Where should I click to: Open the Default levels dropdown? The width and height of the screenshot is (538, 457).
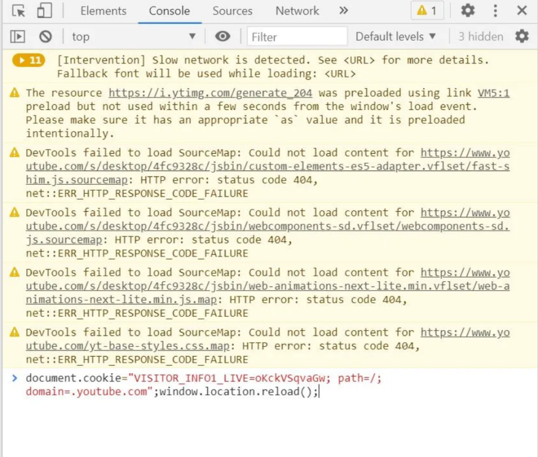click(396, 36)
